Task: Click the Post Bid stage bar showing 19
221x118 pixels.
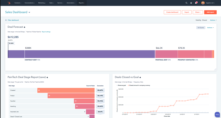Action: [84, 101]
